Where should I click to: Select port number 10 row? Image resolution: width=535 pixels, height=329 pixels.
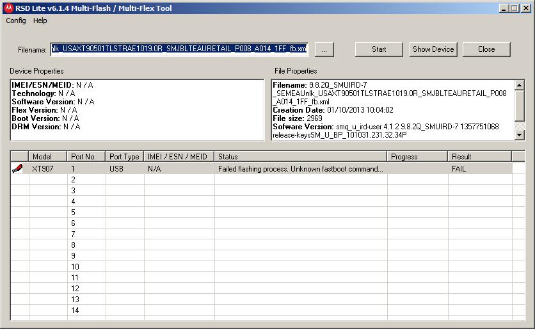[x=267, y=267]
